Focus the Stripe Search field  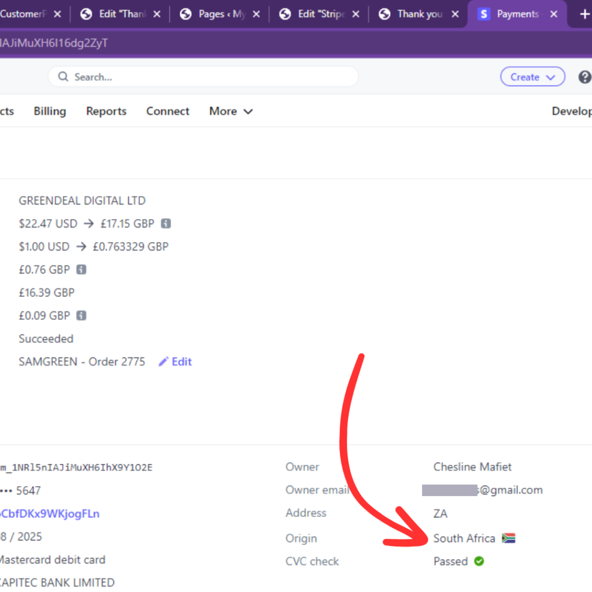[x=203, y=77]
